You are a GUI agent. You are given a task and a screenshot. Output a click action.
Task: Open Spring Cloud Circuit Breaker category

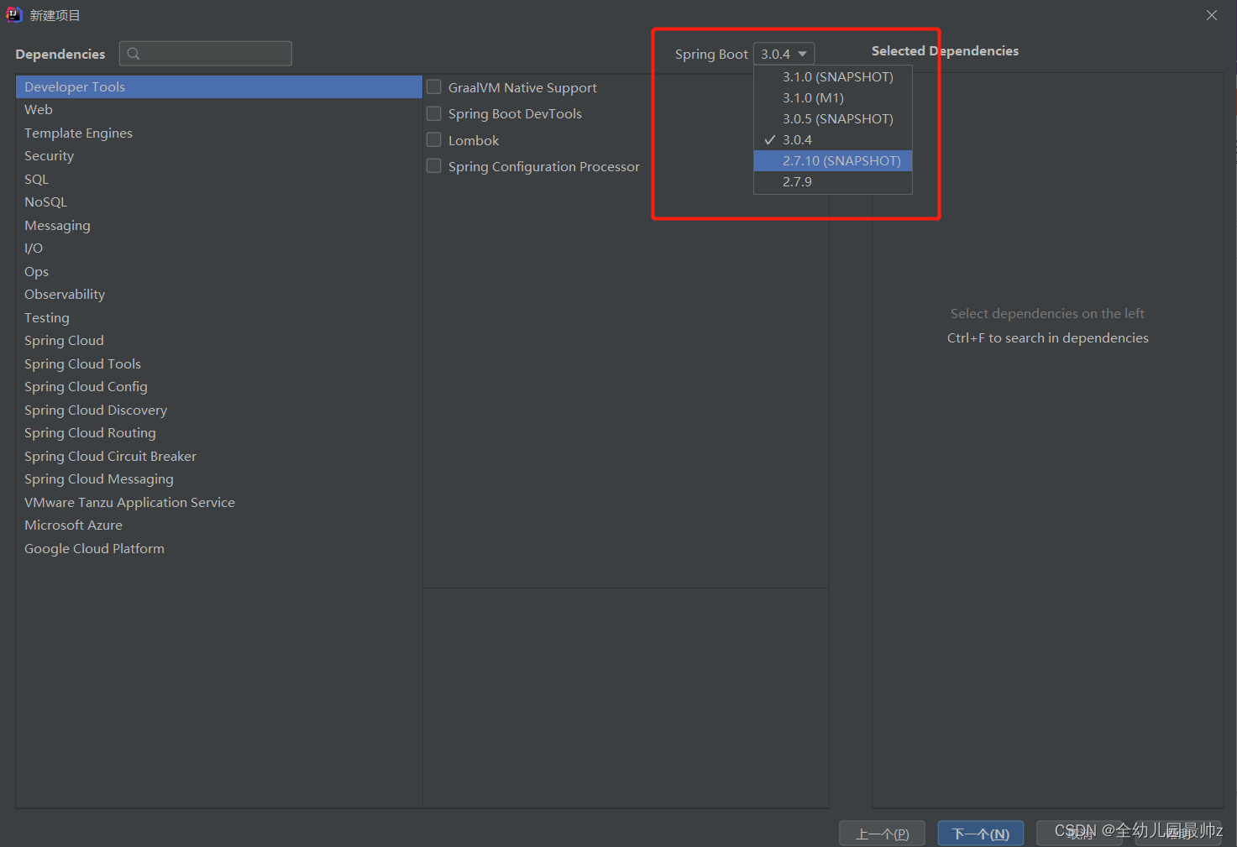point(219,456)
